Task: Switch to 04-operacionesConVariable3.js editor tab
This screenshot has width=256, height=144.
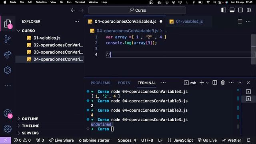Action: (125, 22)
